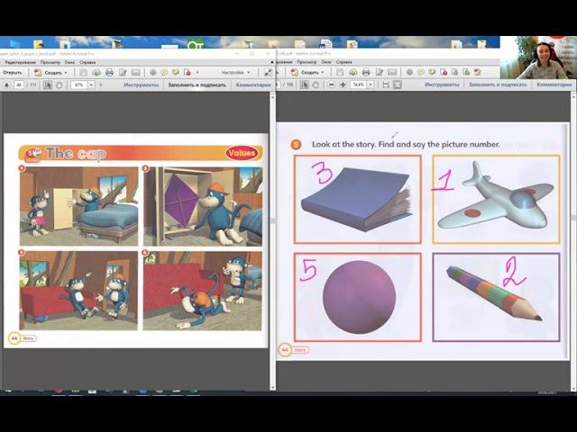The height and width of the screenshot is (432, 577).
Task: Click the save disk icon in left window
Action: tap(84, 72)
